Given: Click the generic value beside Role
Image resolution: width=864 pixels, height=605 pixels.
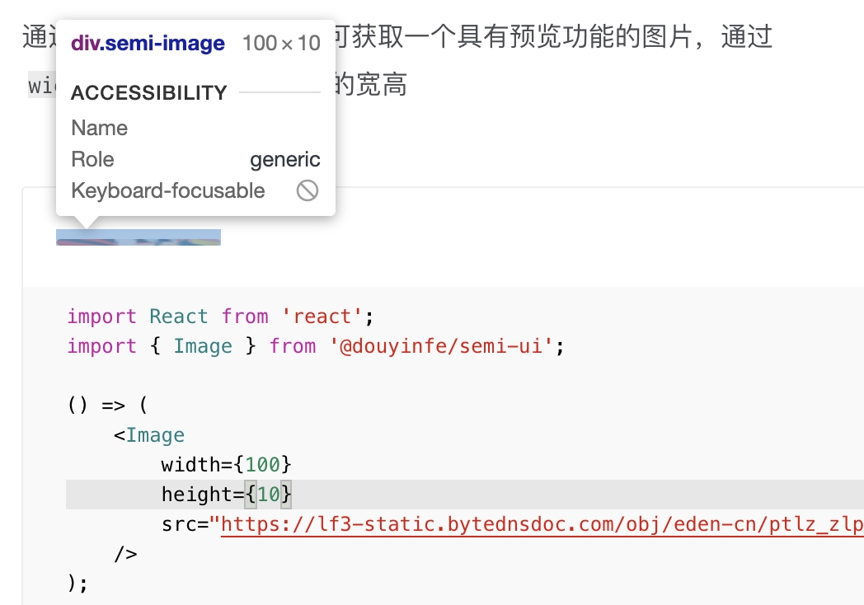Looking at the screenshot, I should (285, 159).
